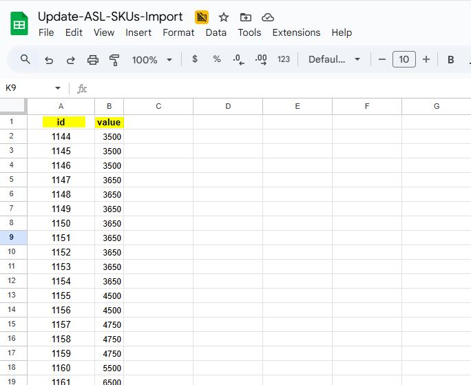Format as currency with dollar icon
This screenshot has height=385, width=471.
click(x=195, y=59)
